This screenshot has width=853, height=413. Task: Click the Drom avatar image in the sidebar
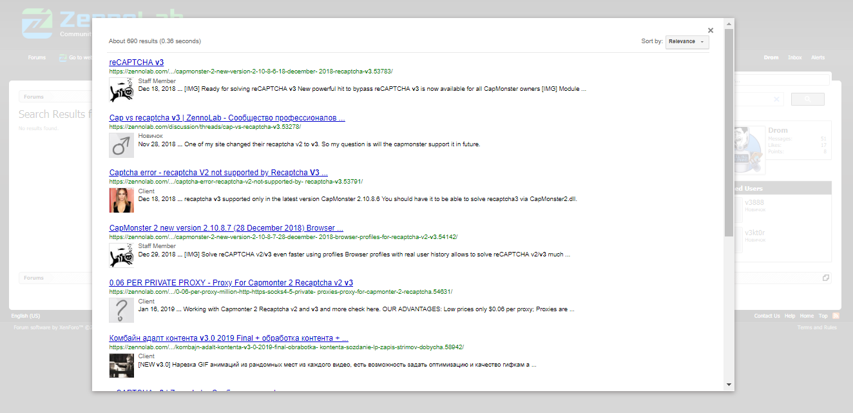(x=750, y=149)
